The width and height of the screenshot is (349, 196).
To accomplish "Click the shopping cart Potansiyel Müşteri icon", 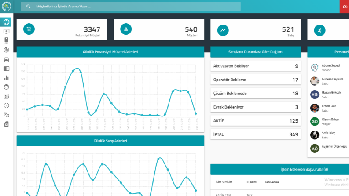I will pyautogui.click(x=29, y=29).
